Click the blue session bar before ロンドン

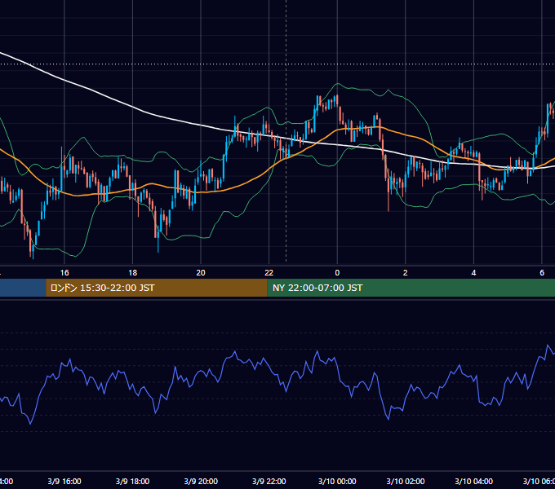tap(23, 288)
